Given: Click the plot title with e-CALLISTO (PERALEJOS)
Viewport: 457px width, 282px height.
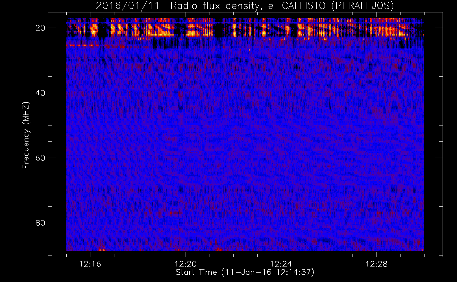Looking at the screenshot, I should [245, 6].
